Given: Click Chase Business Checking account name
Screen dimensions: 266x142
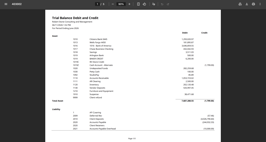Looking at the screenshot, I should [x=102, y=49].
